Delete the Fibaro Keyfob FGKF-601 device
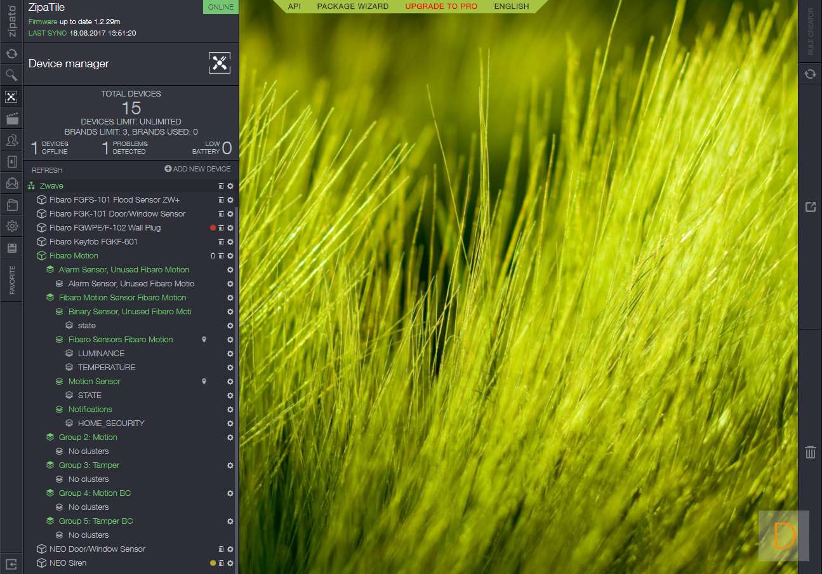The width and height of the screenshot is (822, 574). point(221,242)
